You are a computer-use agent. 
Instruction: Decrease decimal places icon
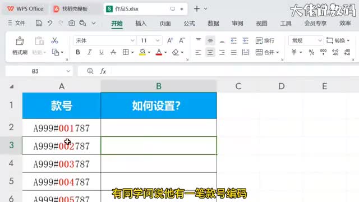pyautogui.click(x=347, y=52)
